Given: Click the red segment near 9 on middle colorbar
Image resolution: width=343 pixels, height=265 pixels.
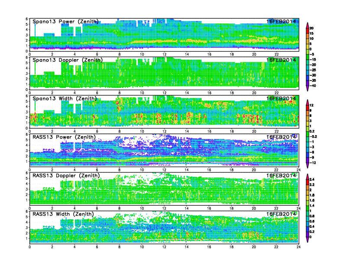Looking at the screenshot, I should point(307,108).
